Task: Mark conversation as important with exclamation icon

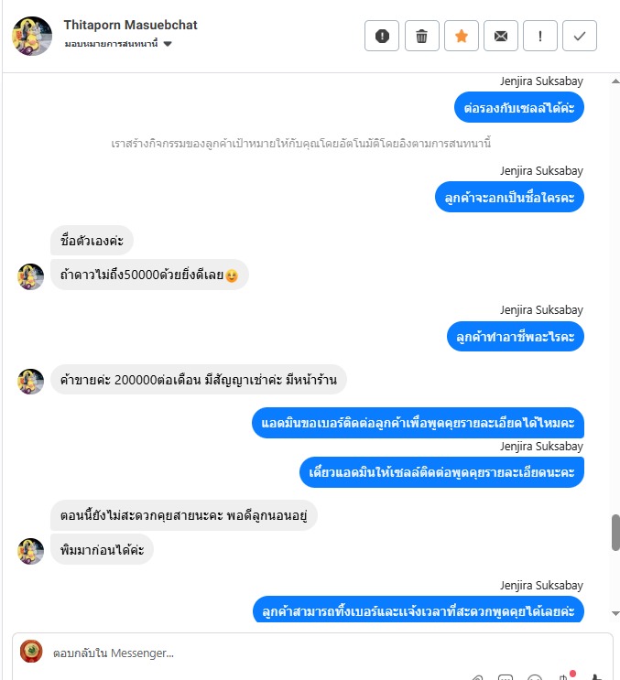Action: point(540,36)
